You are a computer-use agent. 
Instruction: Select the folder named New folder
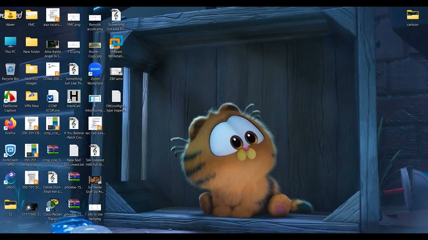pyautogui.click(x=31, y=45)
